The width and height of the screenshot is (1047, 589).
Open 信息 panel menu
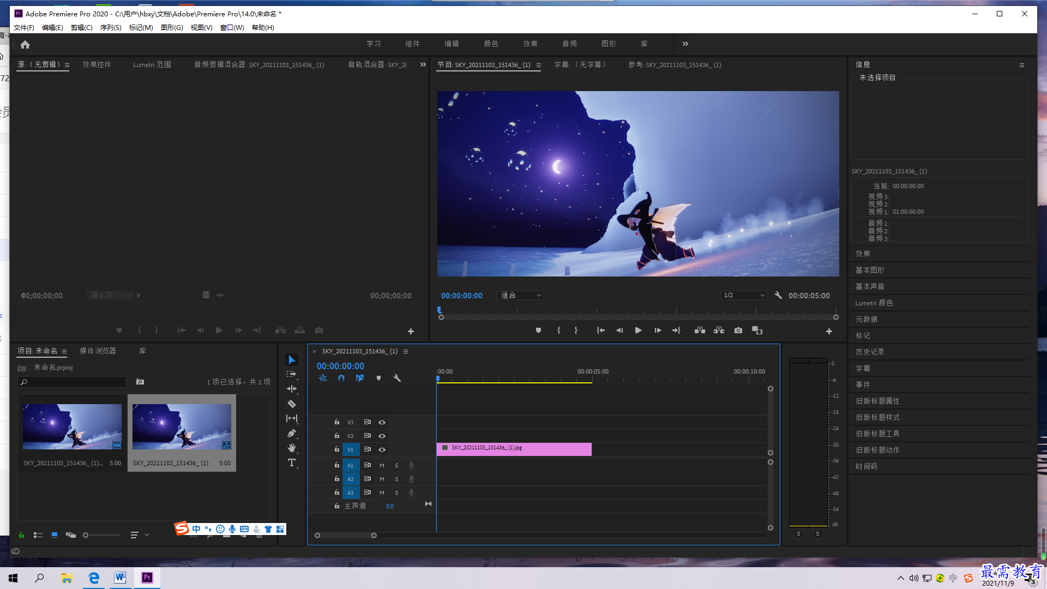pyautogui.click(x=1022, y=65)
